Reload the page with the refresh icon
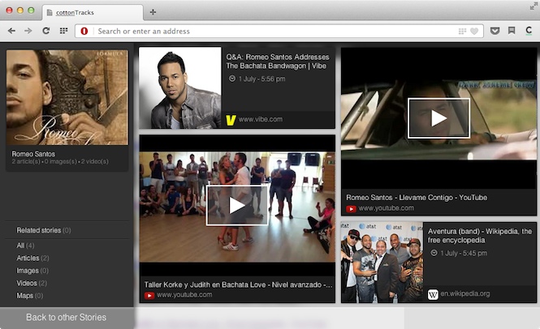The height and width of the screenshot is (329, 540). tap(45, 31)
